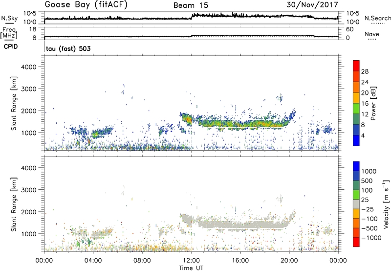Pick the gray -25 to 25 Velocity segment
Screen dimensions: 391x271
pos(356,204)
